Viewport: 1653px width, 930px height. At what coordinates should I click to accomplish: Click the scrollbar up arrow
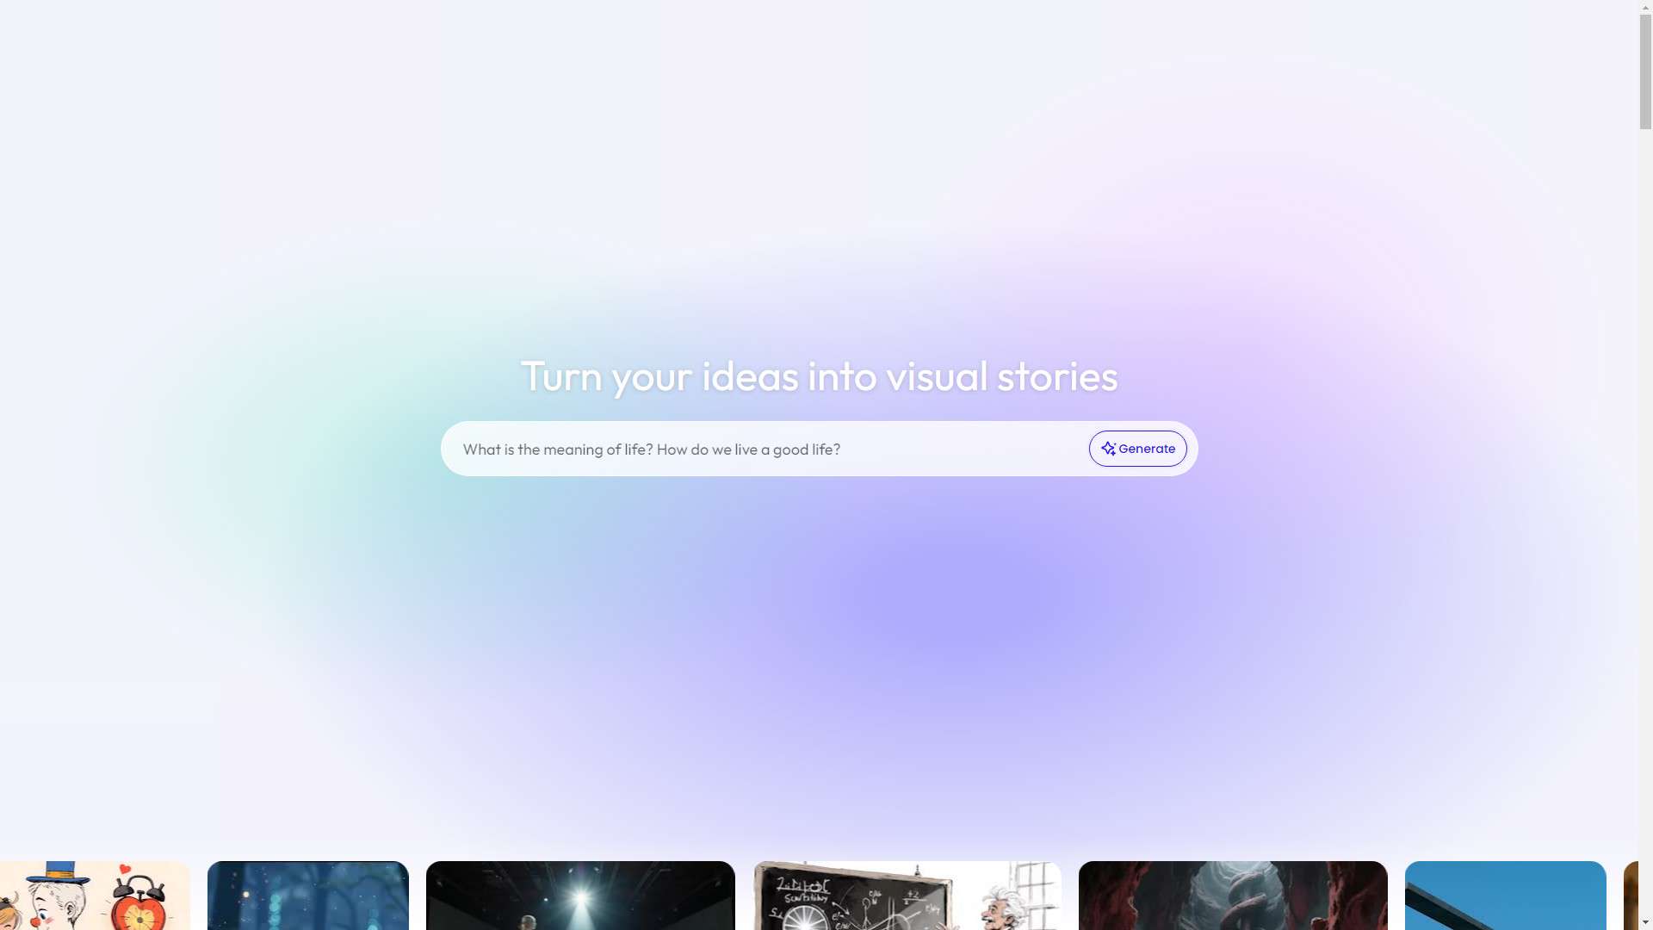(1645, 6)
